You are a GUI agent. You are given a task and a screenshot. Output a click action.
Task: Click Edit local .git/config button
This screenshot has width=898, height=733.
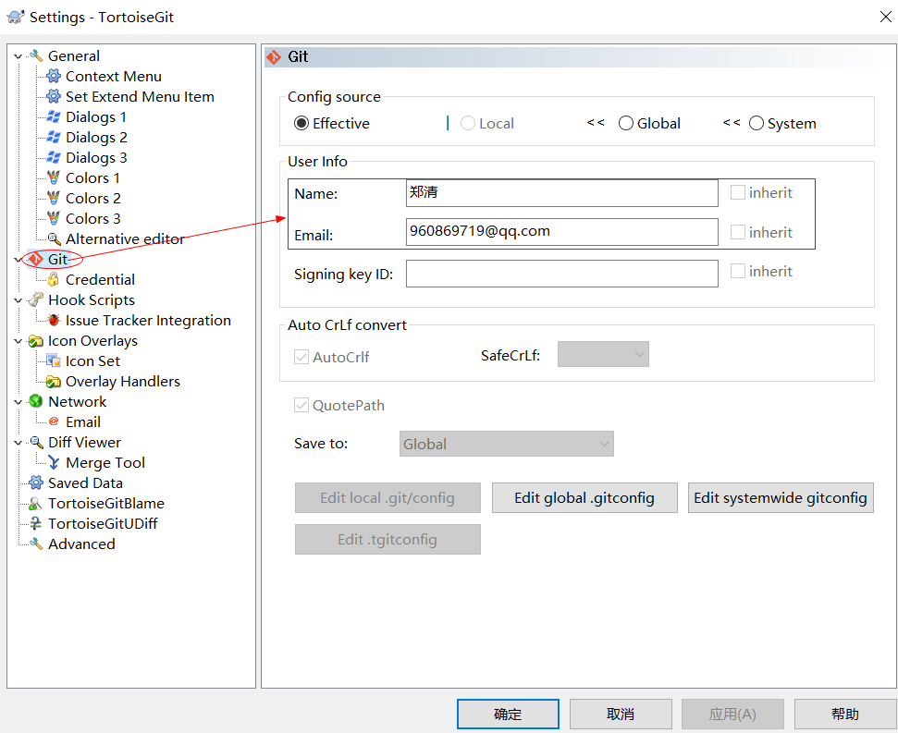pos(387,498)
